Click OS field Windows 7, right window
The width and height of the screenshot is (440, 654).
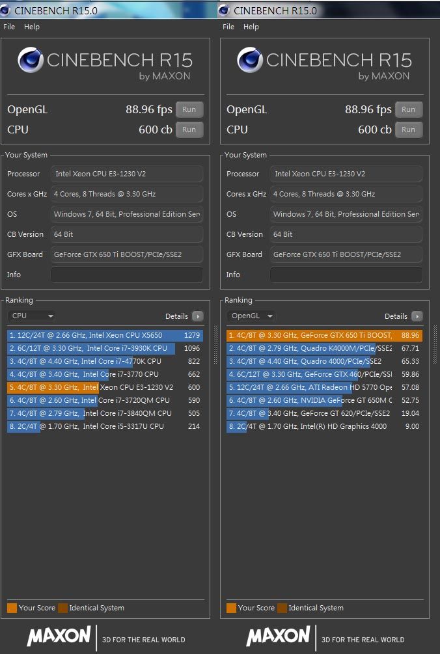click(x=346, y=214)
